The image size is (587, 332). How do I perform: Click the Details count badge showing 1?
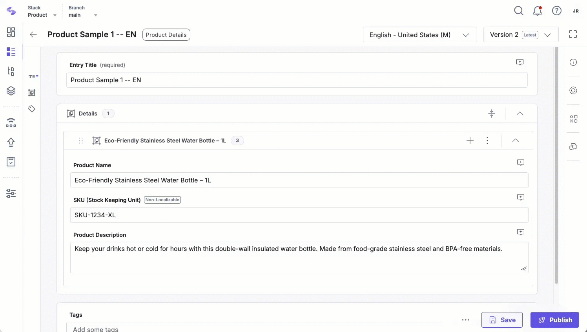click(108, 114)
